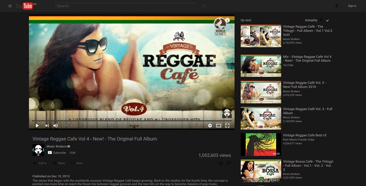Dislike the video with thumbs down
366x186 pixels.
[x=229, y=163]
